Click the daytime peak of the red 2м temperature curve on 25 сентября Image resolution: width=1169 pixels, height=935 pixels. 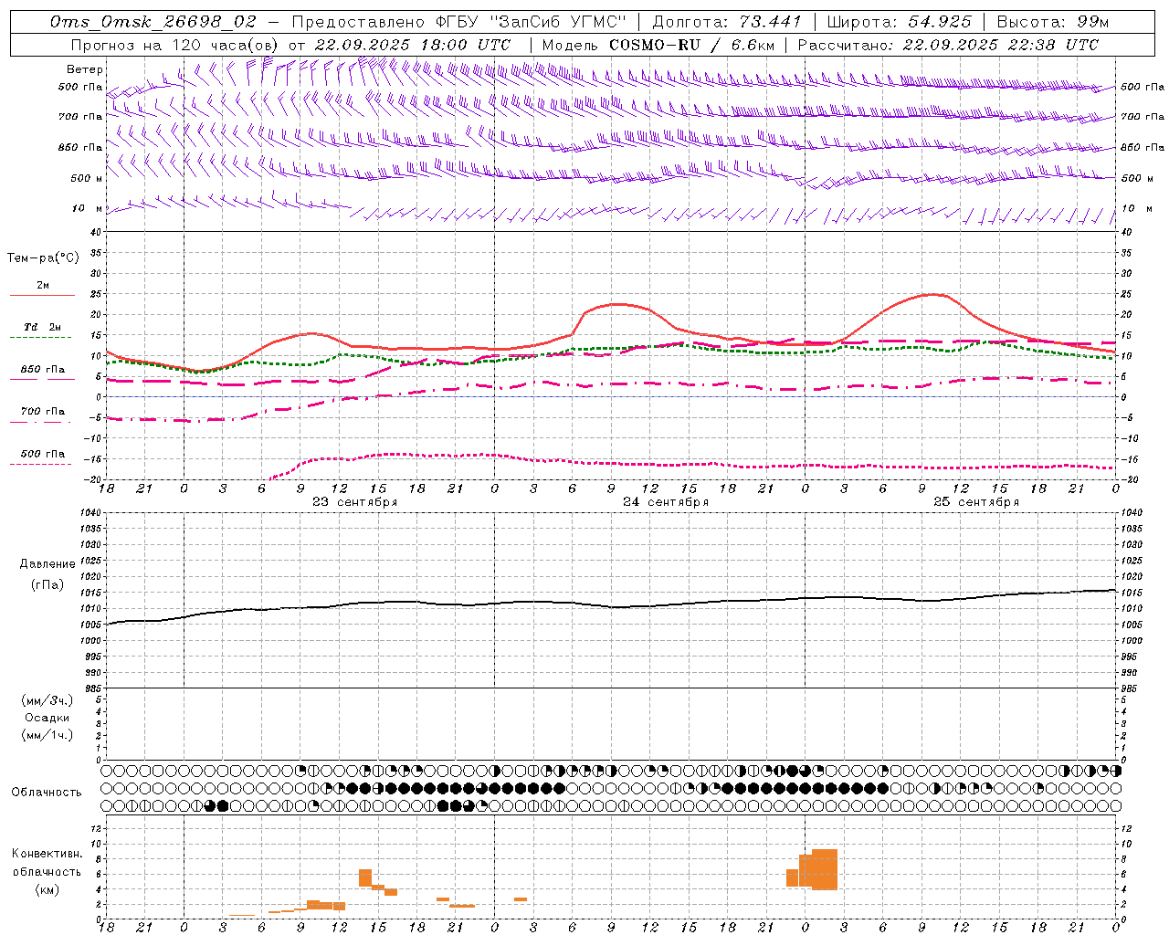(932, 294)
